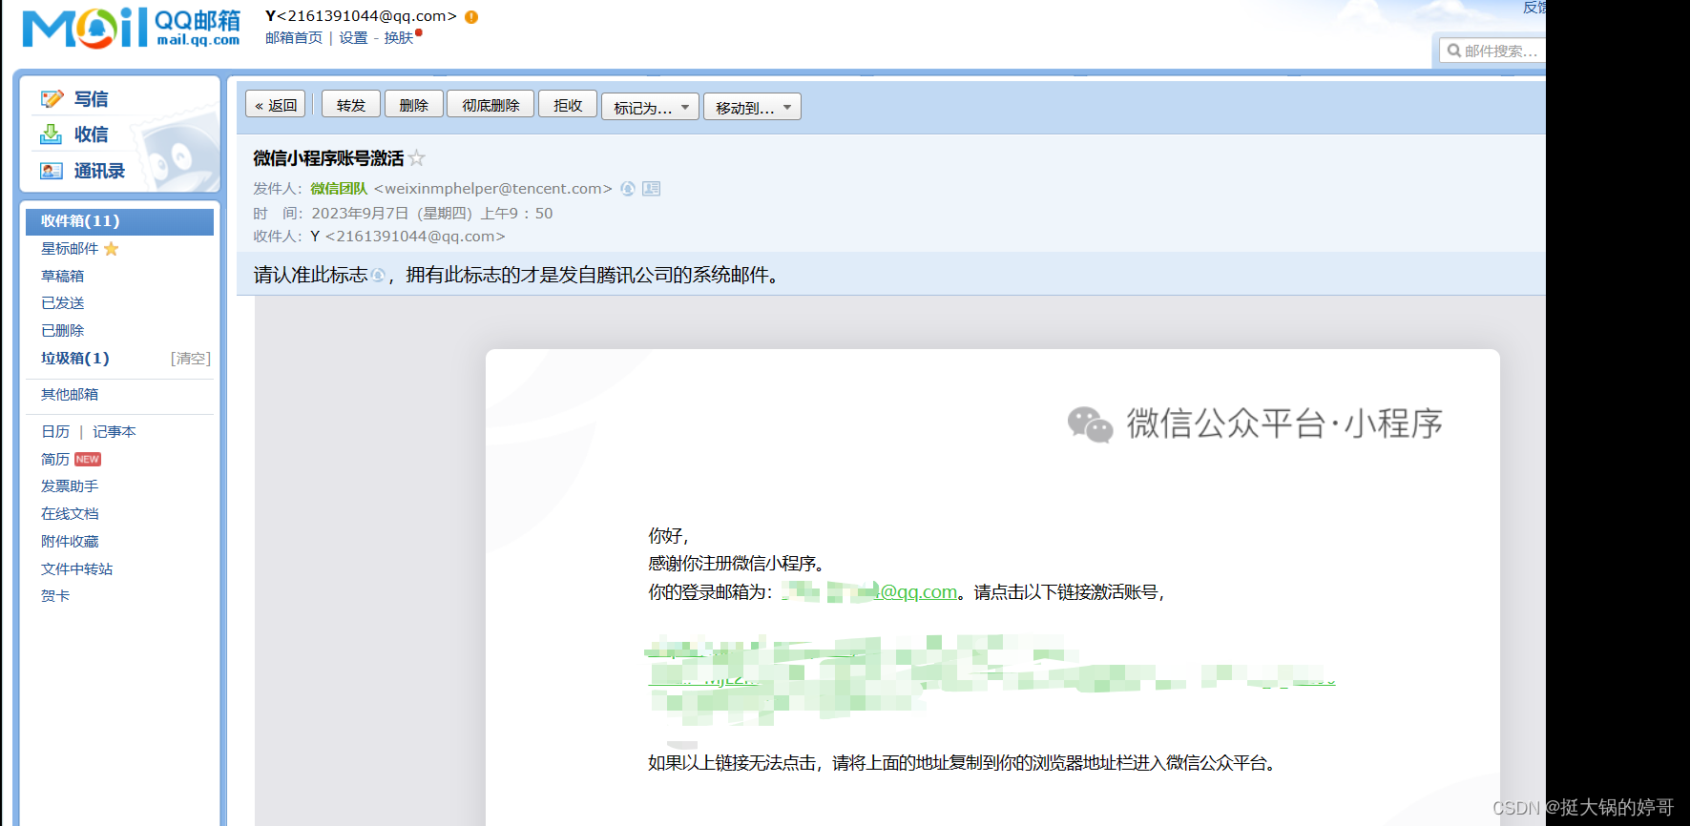
Task: Click the search magnifier icon
Action: (1454, 51)
